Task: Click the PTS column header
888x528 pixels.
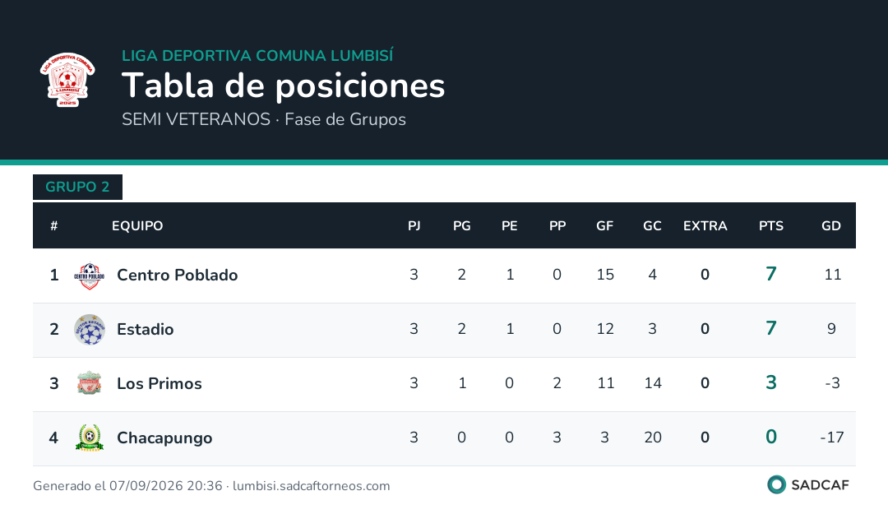Action: (x=770, y=226)
